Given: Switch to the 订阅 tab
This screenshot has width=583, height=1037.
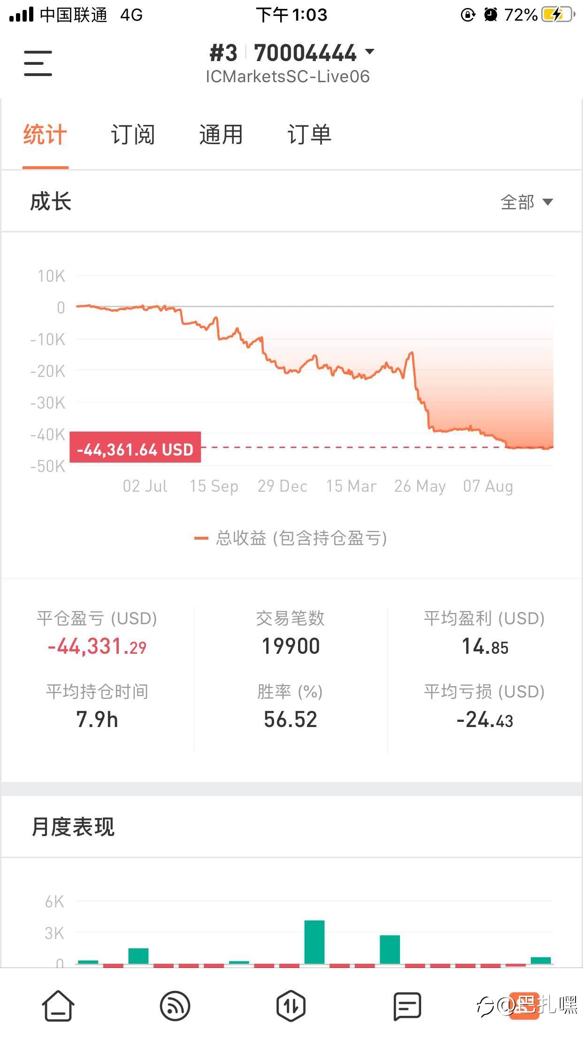Looking at the screenshot, I should pyautogui.click(x=133, y=135).
